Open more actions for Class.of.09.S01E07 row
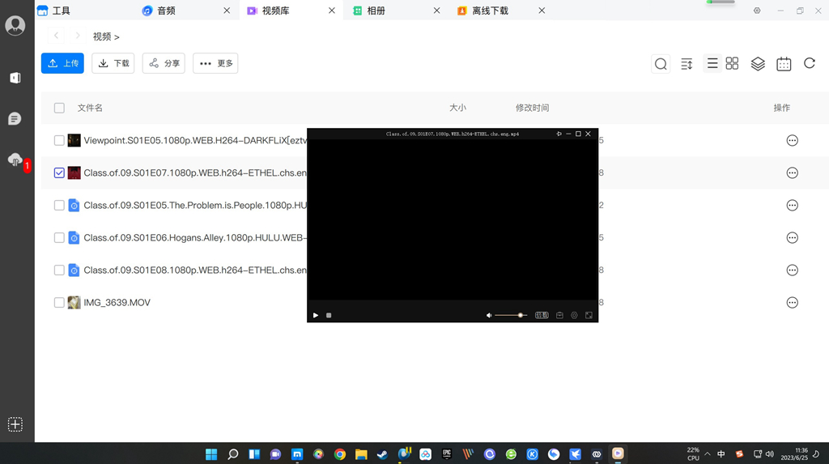Image resolution: width=829 pixels, height=464 pixels. pyautogui.click(x=792, y=172)
